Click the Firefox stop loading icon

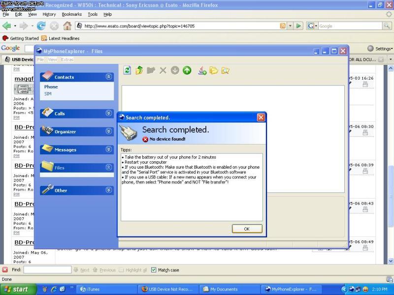tap(54, 26)
